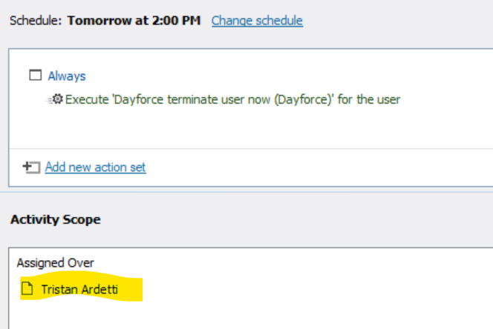
Task: Click the Assigned Over column header
Action: (56, 263)
